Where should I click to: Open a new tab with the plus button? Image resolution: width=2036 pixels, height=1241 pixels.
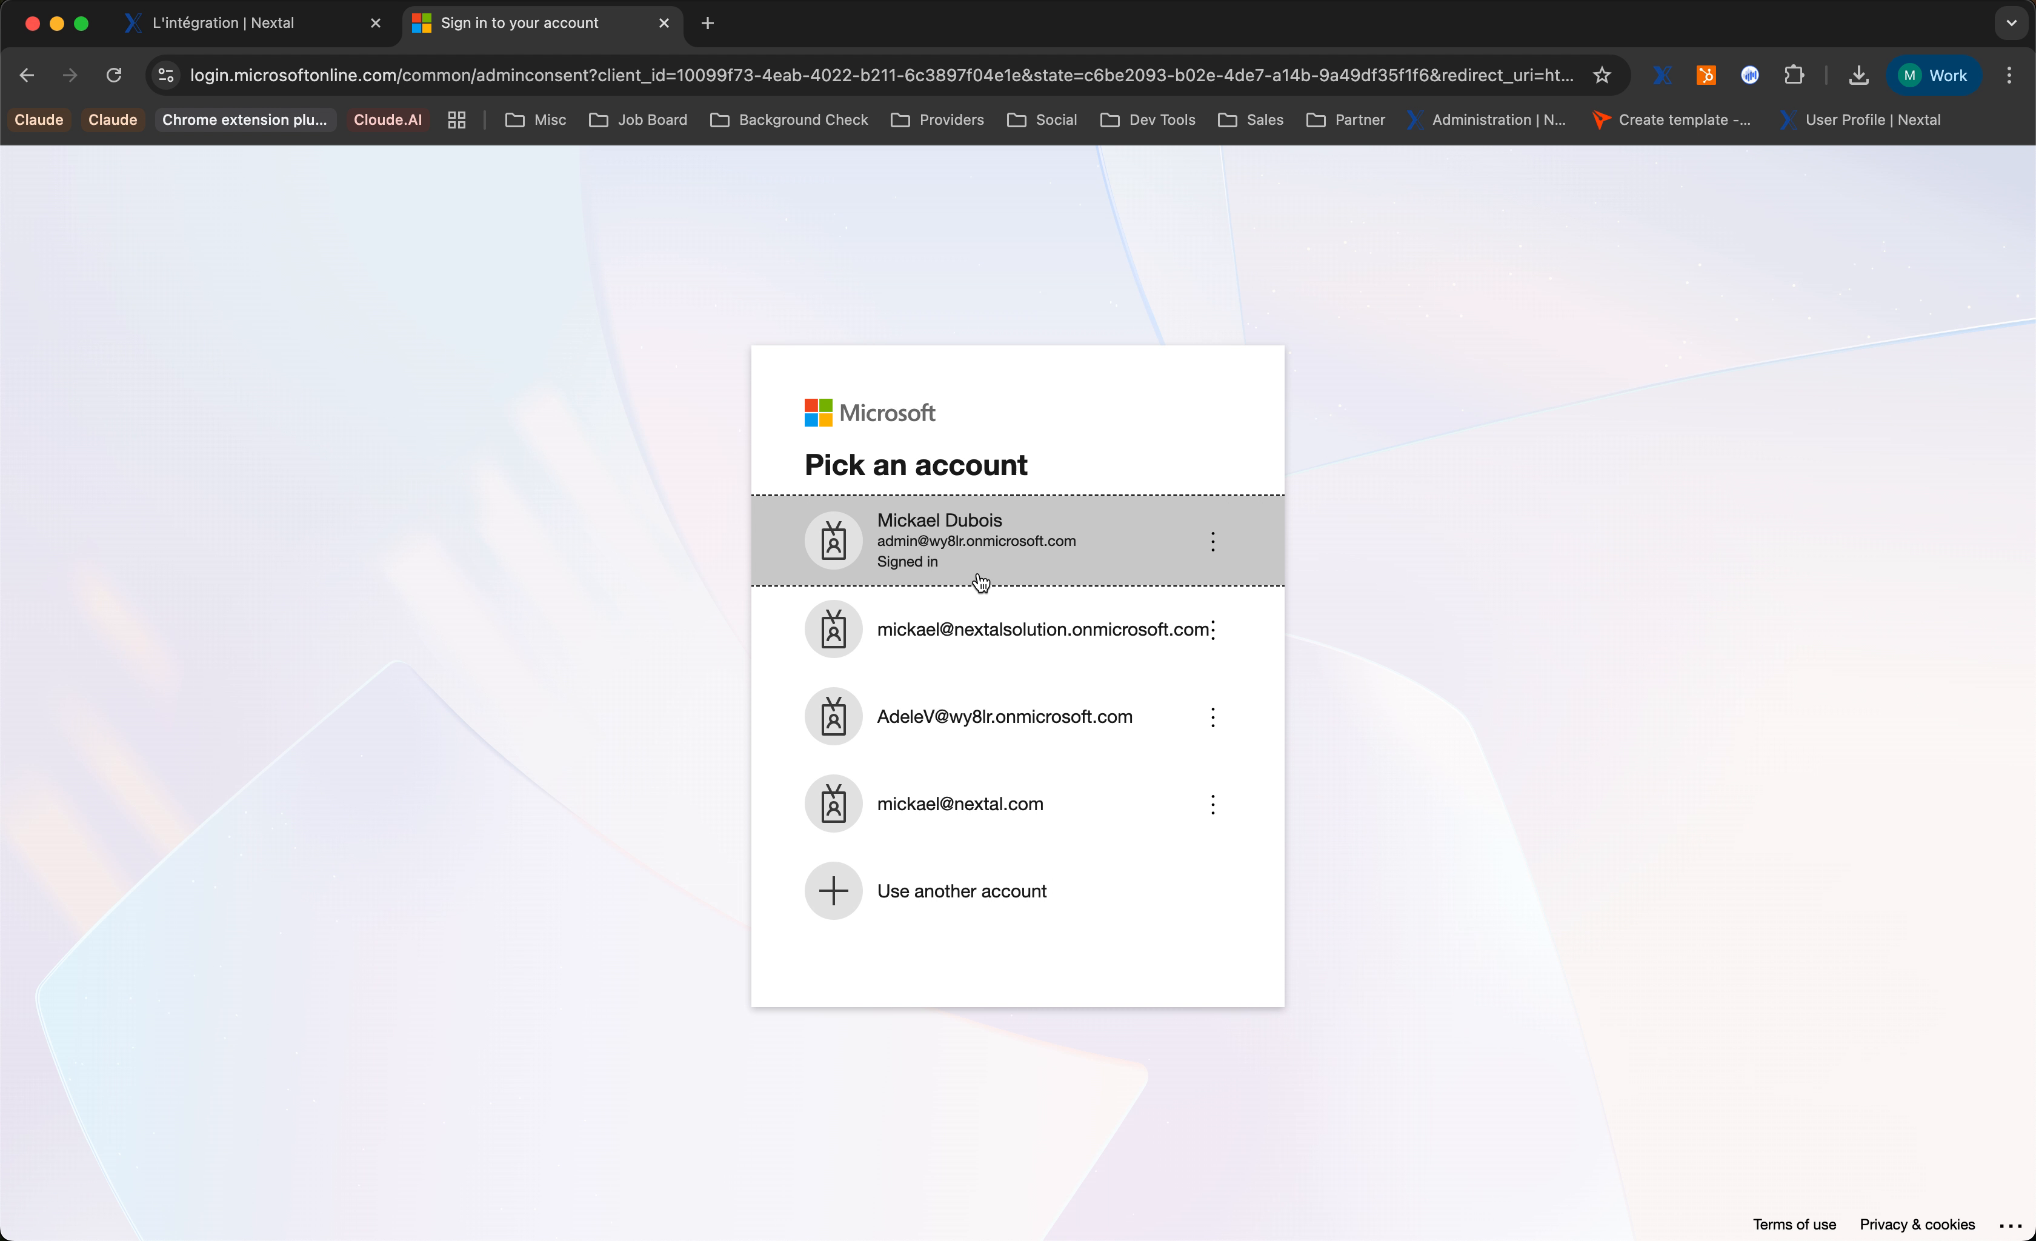(x=707, y=23)
